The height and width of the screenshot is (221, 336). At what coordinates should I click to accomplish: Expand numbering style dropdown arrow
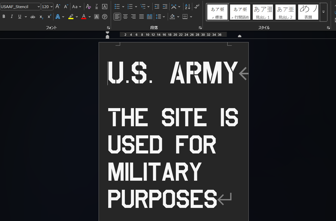click(136, 7)
